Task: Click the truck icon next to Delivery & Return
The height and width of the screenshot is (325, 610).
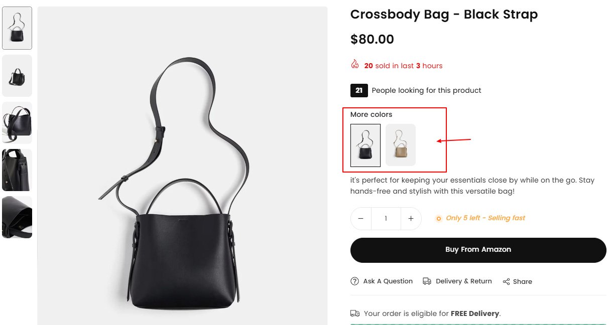Action: 427,281
